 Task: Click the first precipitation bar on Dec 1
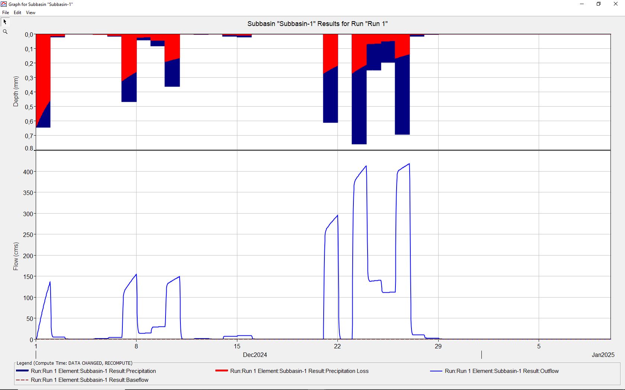coord(43,81)
